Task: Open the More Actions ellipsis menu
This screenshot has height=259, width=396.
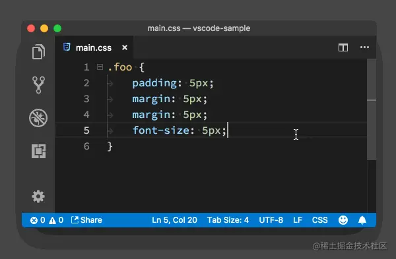Action: [364, 47]
